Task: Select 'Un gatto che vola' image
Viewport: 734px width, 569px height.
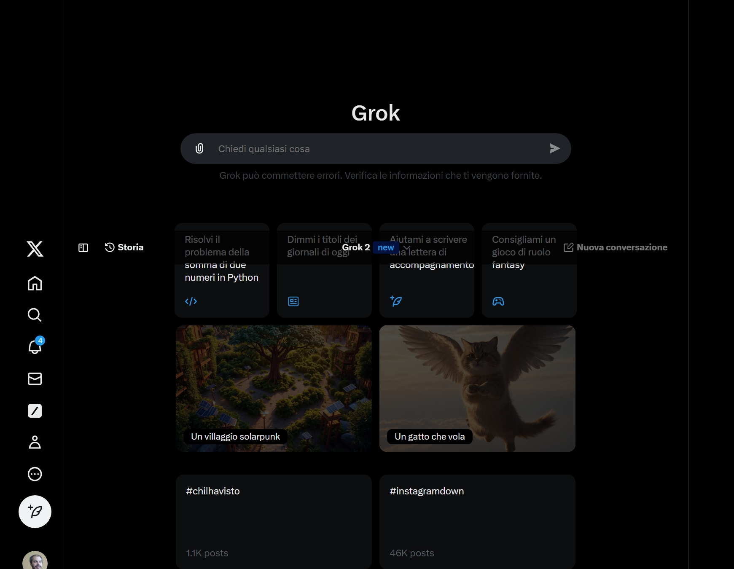Action: (x=477, y=388)
